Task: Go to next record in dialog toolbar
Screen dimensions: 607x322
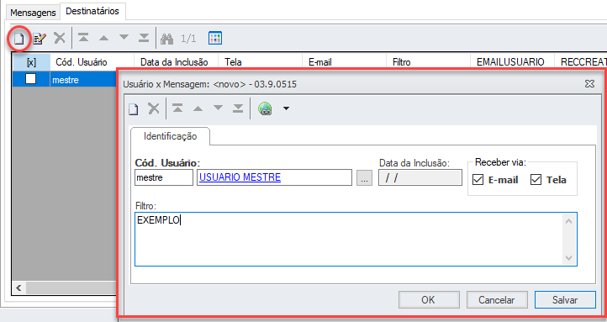Action: [x=218, y=108]
